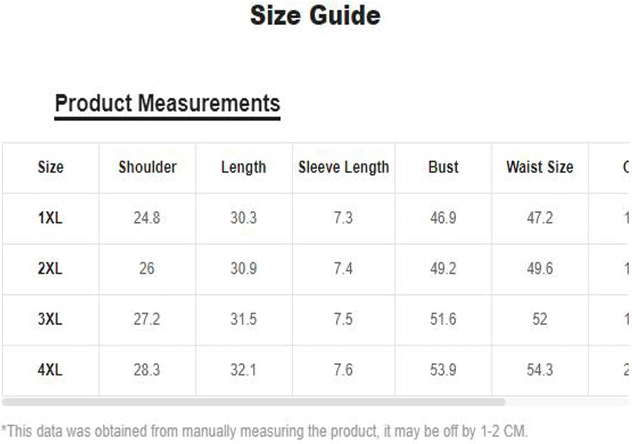The image size is (632, 444).
Task: Select the 4XL size row label
Action: point(50,370)
